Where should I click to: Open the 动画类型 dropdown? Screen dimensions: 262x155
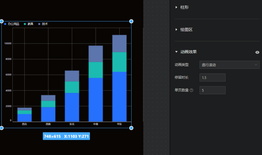tap(229, 65)
